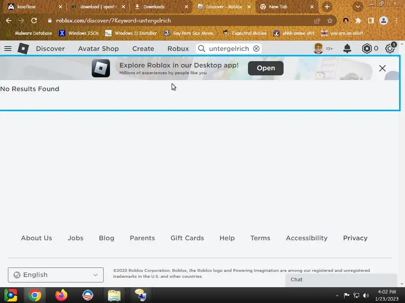
Task: Open Chrome's three-dot menu
Action: pos(396,21)
